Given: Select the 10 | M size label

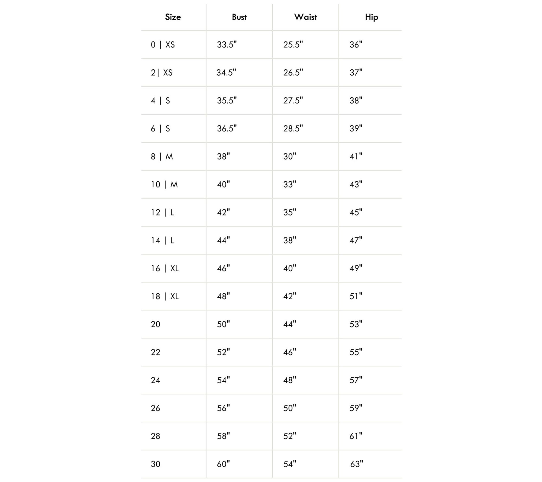Looking at the screenshot, I should click(x=164, y=185).
